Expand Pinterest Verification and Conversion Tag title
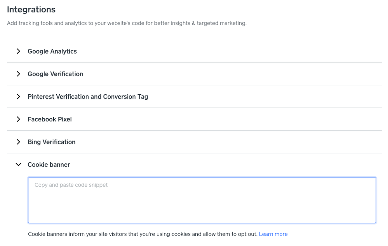The image size is (388, 246). coord(88,97)
